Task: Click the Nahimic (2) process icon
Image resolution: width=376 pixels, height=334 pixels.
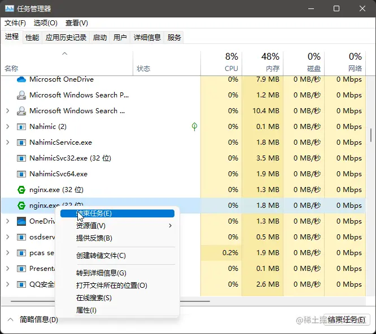Action: pyautogui.click(x=21, y=127)
